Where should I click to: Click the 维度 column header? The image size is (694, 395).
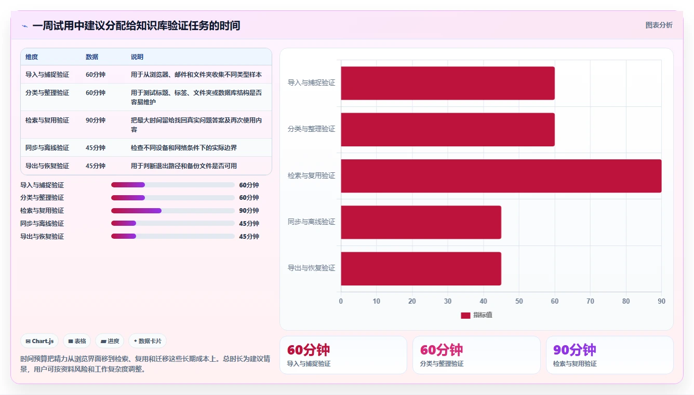[x=32, y=57]
